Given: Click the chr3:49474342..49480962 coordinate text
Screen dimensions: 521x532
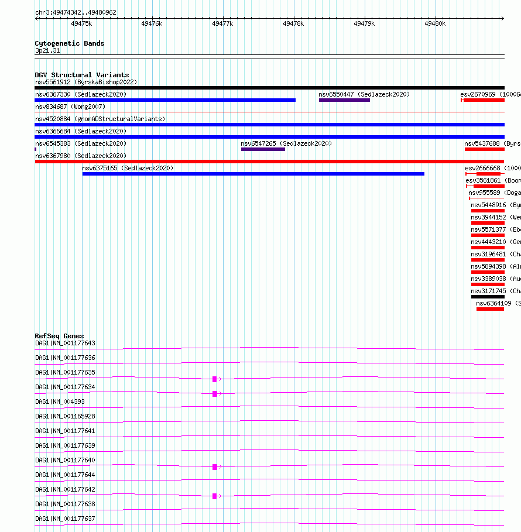Looking at the screenshot, I should pyautogui.click(x=76, y=12).
